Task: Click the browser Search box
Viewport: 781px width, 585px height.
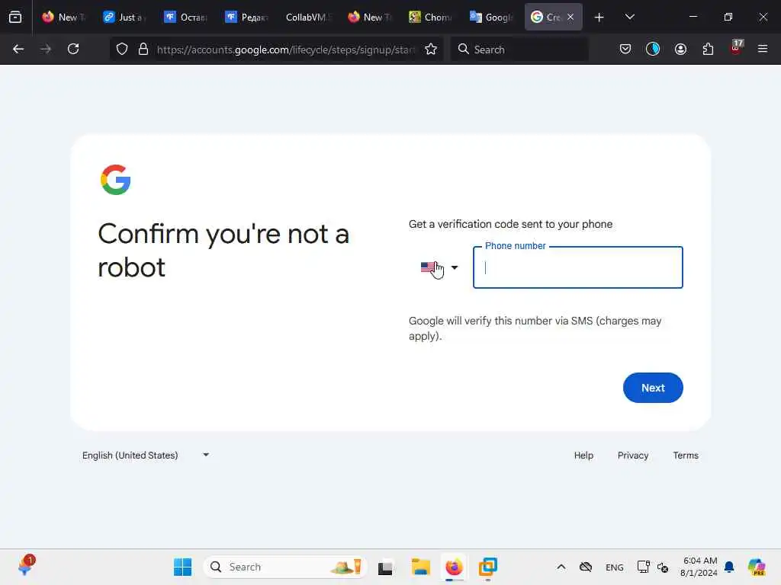Action: coord(519,50)
